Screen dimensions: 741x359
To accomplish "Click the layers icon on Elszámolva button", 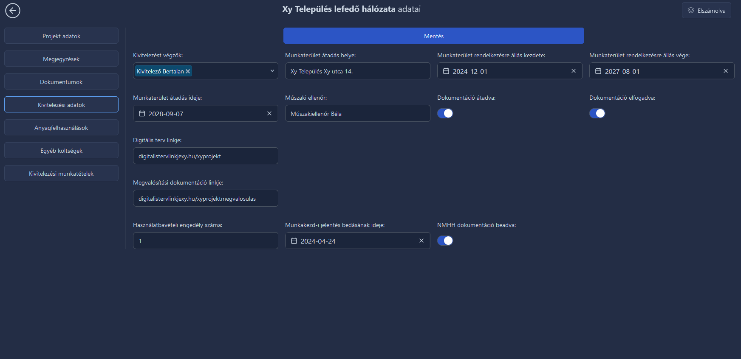I will pos(691,10).
